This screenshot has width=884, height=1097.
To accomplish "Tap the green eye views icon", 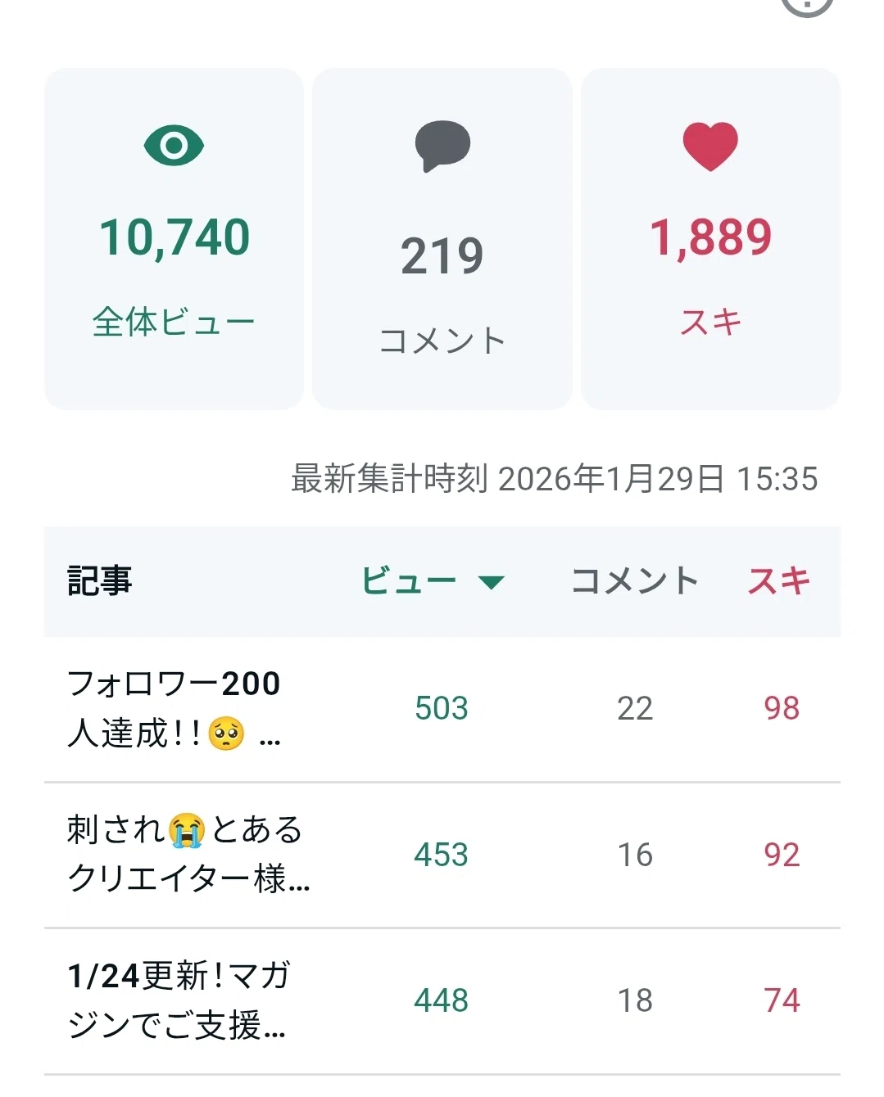I will pyautogui.click(x=174, y=146).
